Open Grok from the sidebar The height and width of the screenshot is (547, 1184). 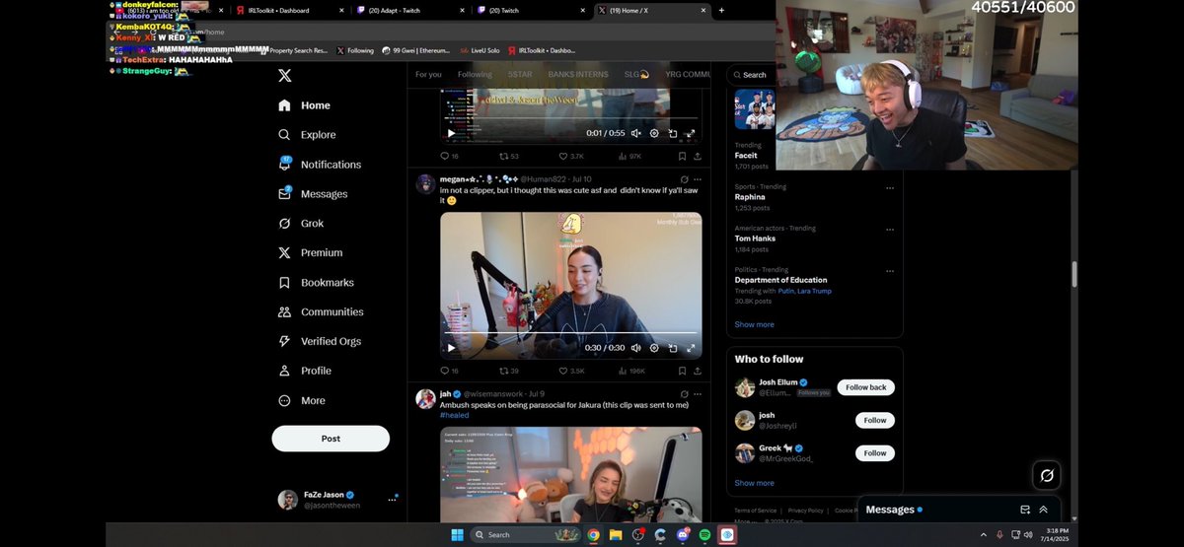tap(301, 224)
